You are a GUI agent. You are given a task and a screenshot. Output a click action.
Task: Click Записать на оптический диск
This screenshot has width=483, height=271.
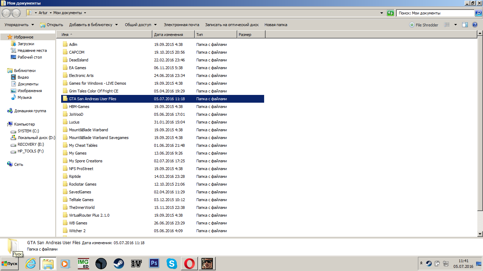(x=232, y=25)
